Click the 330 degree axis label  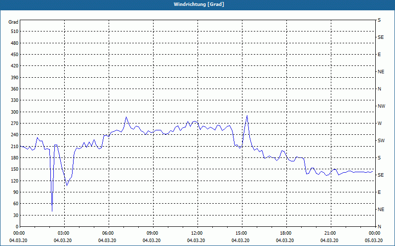tap(15, 100)
